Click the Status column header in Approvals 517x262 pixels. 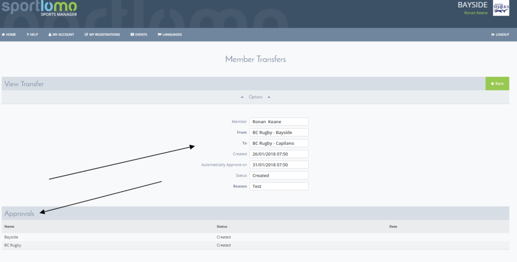(222, 226)
